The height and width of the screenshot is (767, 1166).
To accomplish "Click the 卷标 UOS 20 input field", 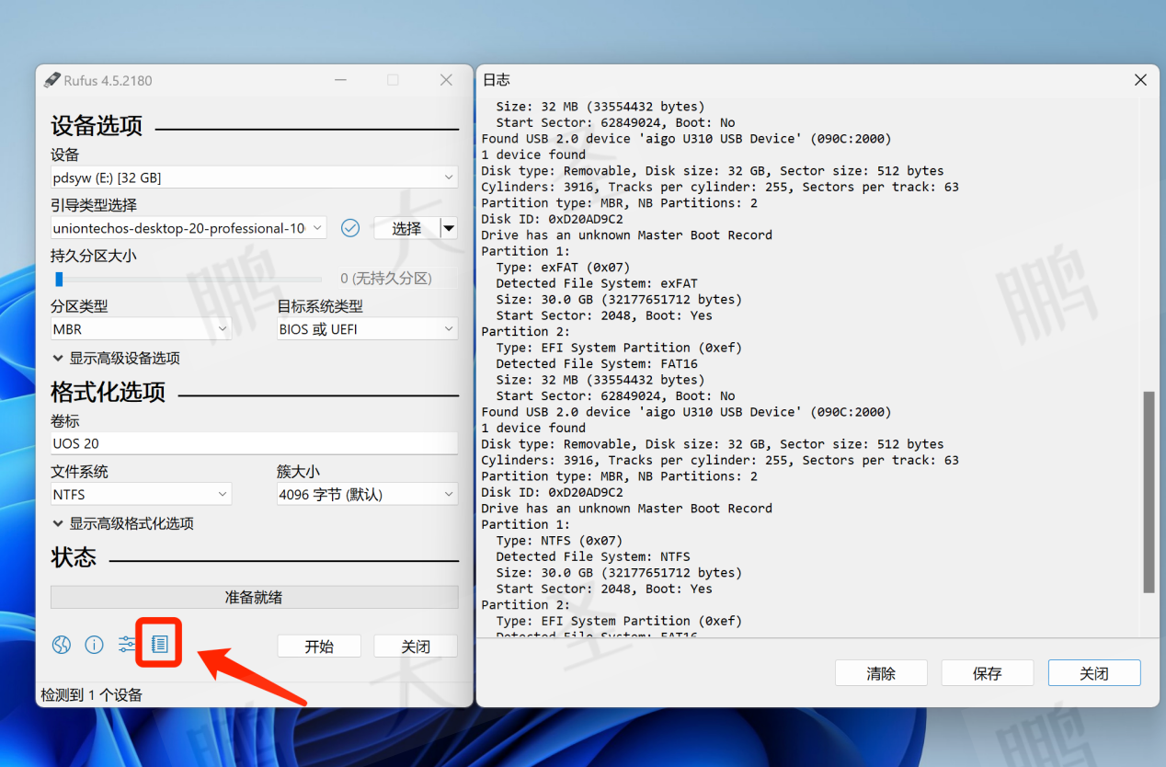I will (255, 443).
